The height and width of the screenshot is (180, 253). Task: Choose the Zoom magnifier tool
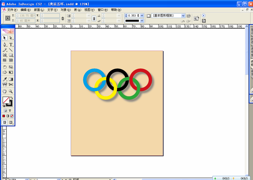(x=11, y=91)
